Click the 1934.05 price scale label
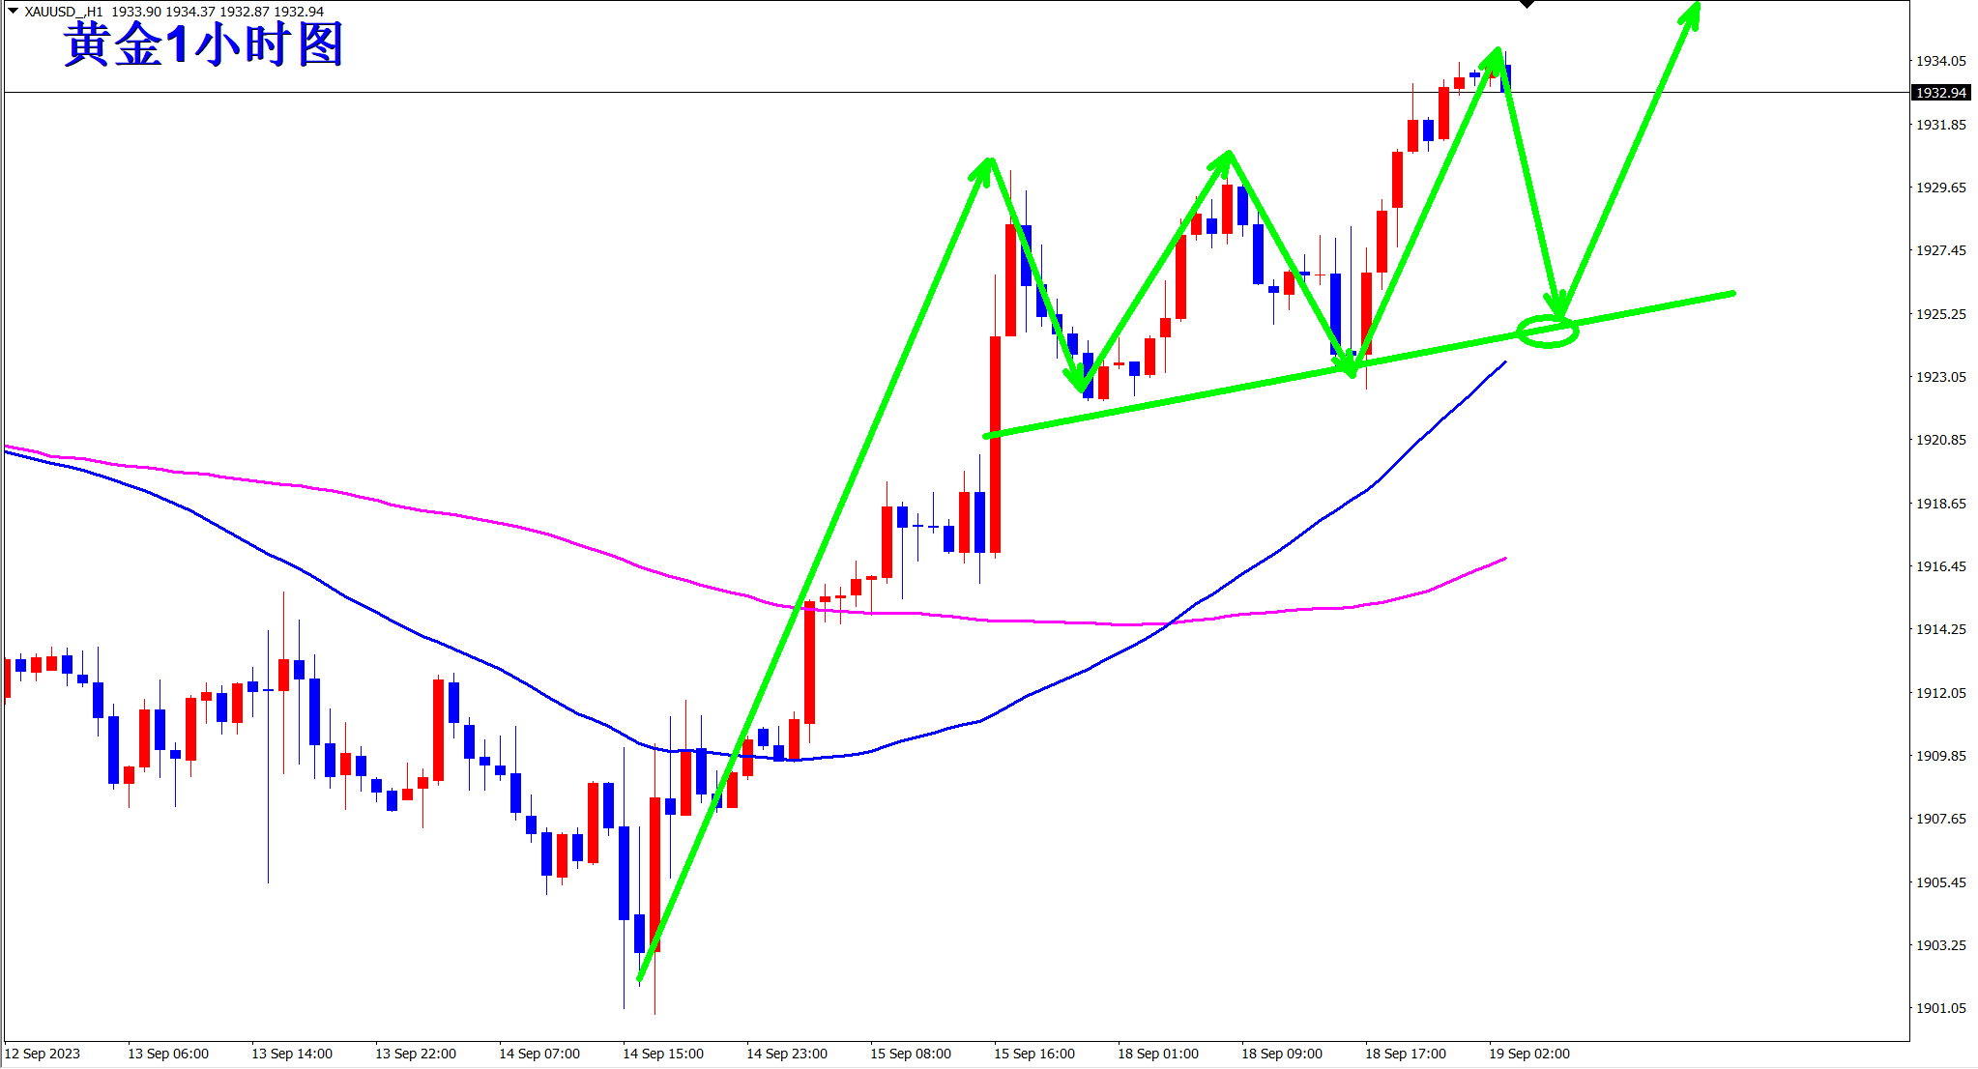The height and width of the screenshot is (1069, 1978). 1940,61
